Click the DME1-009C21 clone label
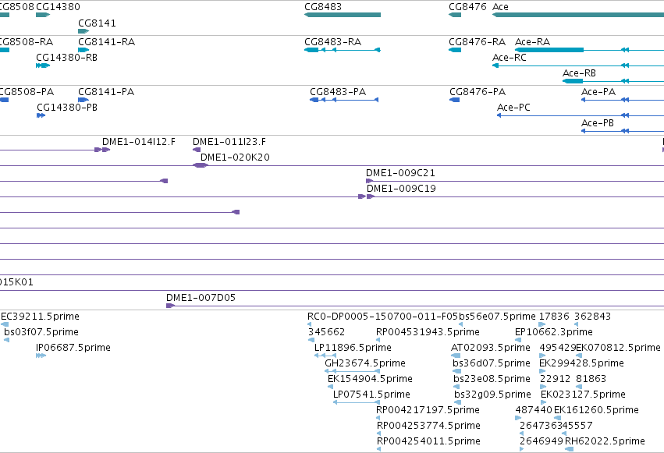Viewport: 664px width, 453px height. coord(400,172)
